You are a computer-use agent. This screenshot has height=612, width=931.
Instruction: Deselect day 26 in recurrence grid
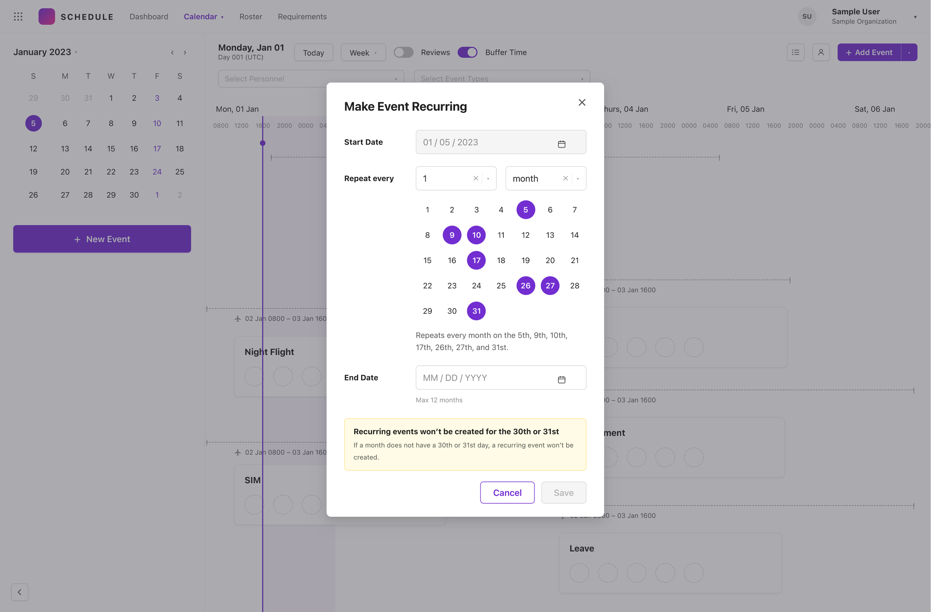pyautogui.click(x=525, y=286)
